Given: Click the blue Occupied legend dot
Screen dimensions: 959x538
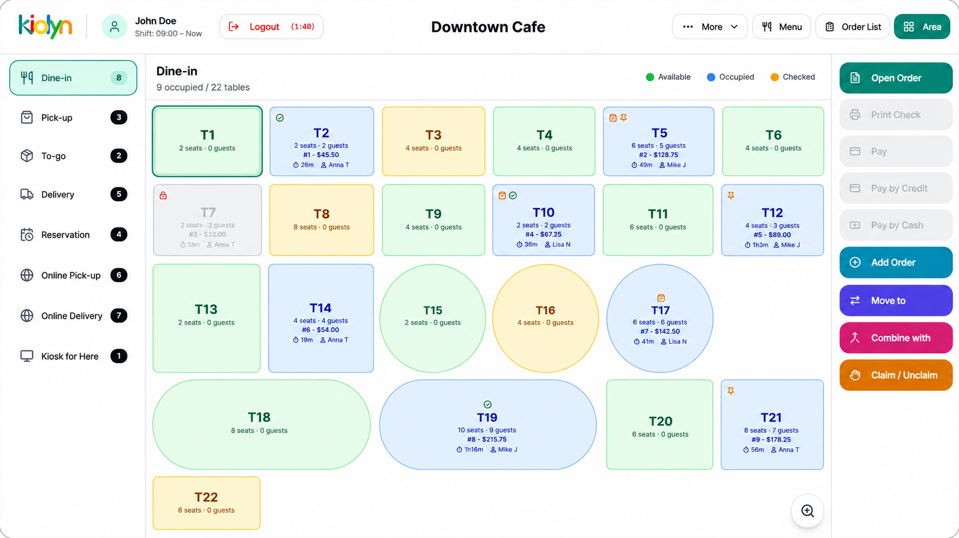Looking at the screenshot, I should point(711,77).
